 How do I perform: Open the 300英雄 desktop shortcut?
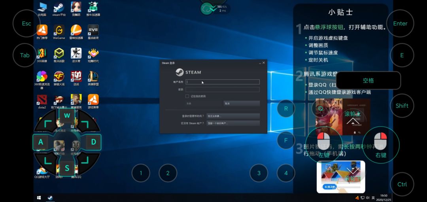[42, 55]
